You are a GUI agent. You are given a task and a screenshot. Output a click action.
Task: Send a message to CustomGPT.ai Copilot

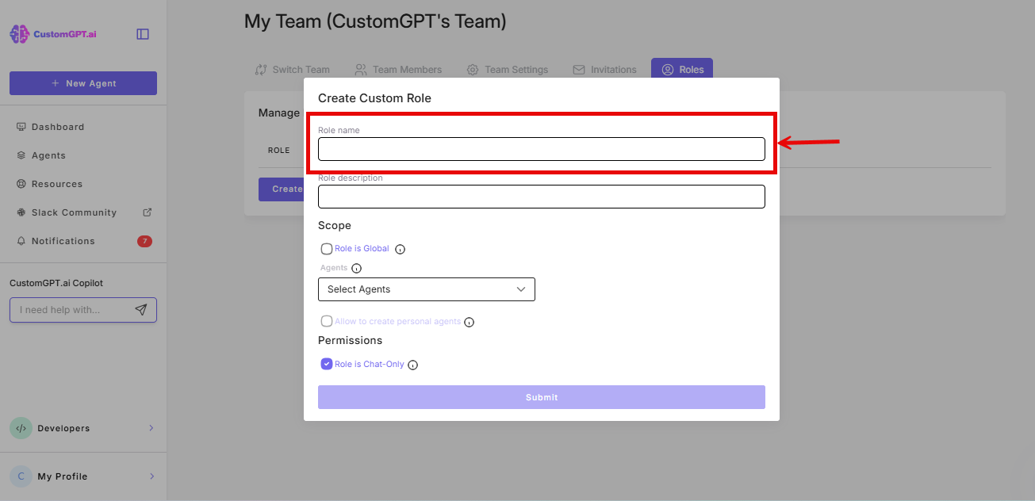tap(141, 309)
